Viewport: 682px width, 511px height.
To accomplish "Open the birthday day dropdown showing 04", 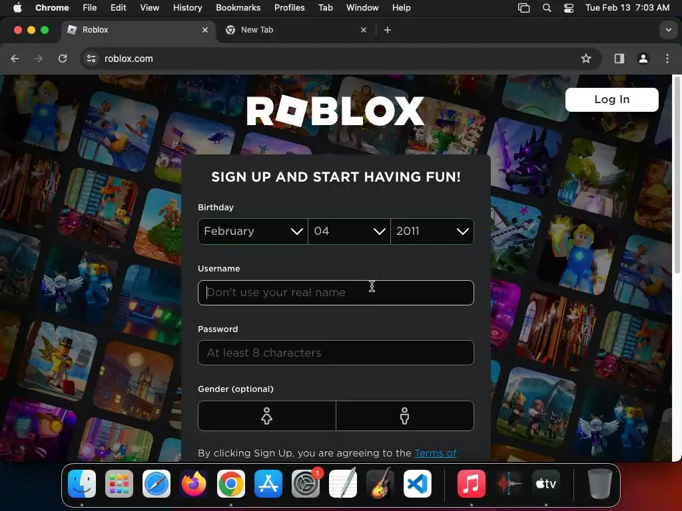I will pyautogui.click(x=349, y=231).
